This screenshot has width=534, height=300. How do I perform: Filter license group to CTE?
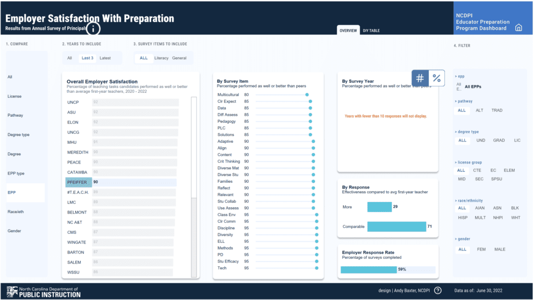tap(477, 170)
